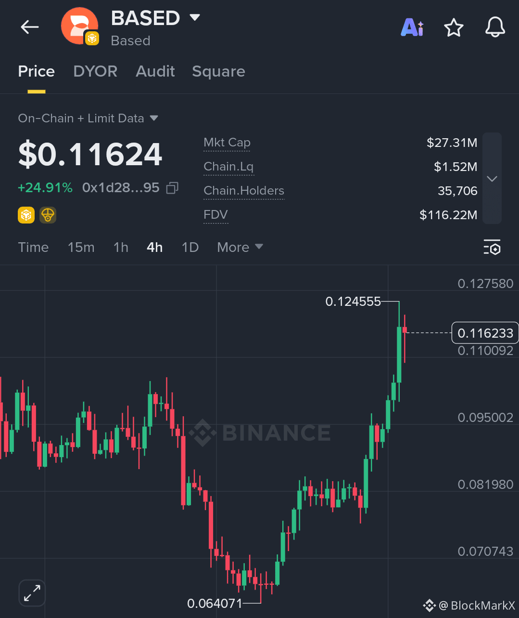
Task: Tap the BNB chain badge icon
Action: tap(26, 215)
